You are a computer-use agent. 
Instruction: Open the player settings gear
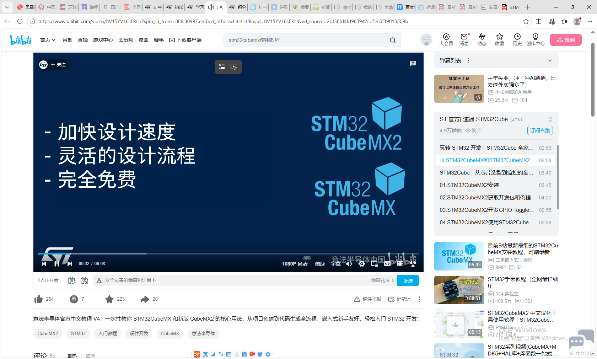pos(362,263)
